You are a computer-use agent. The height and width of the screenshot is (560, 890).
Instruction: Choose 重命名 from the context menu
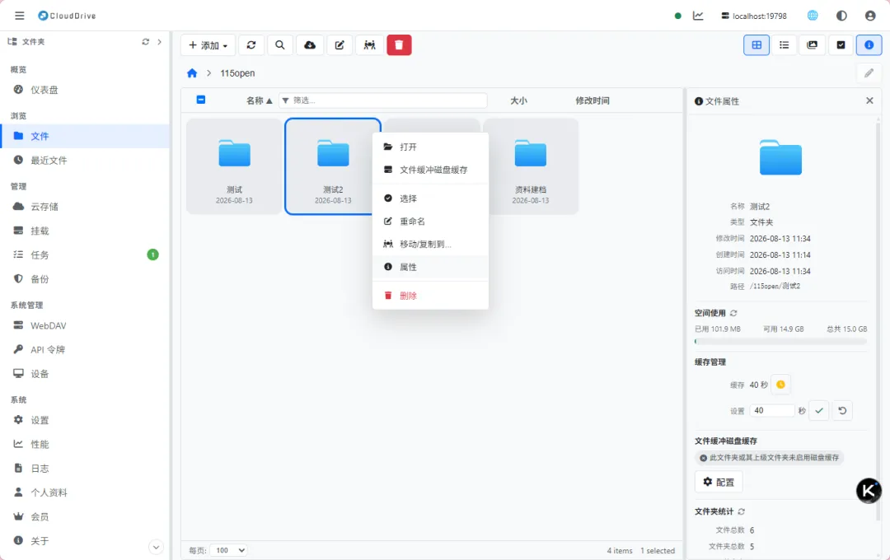click(430, 222)
